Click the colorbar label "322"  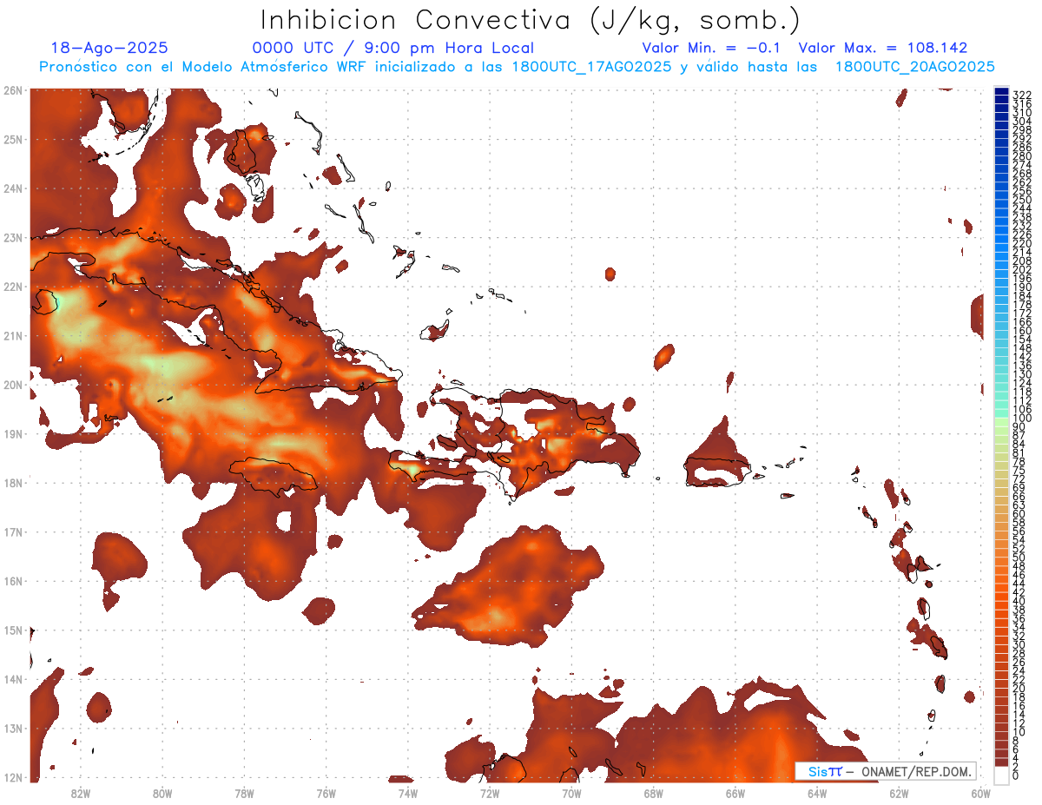point(1022,95)
